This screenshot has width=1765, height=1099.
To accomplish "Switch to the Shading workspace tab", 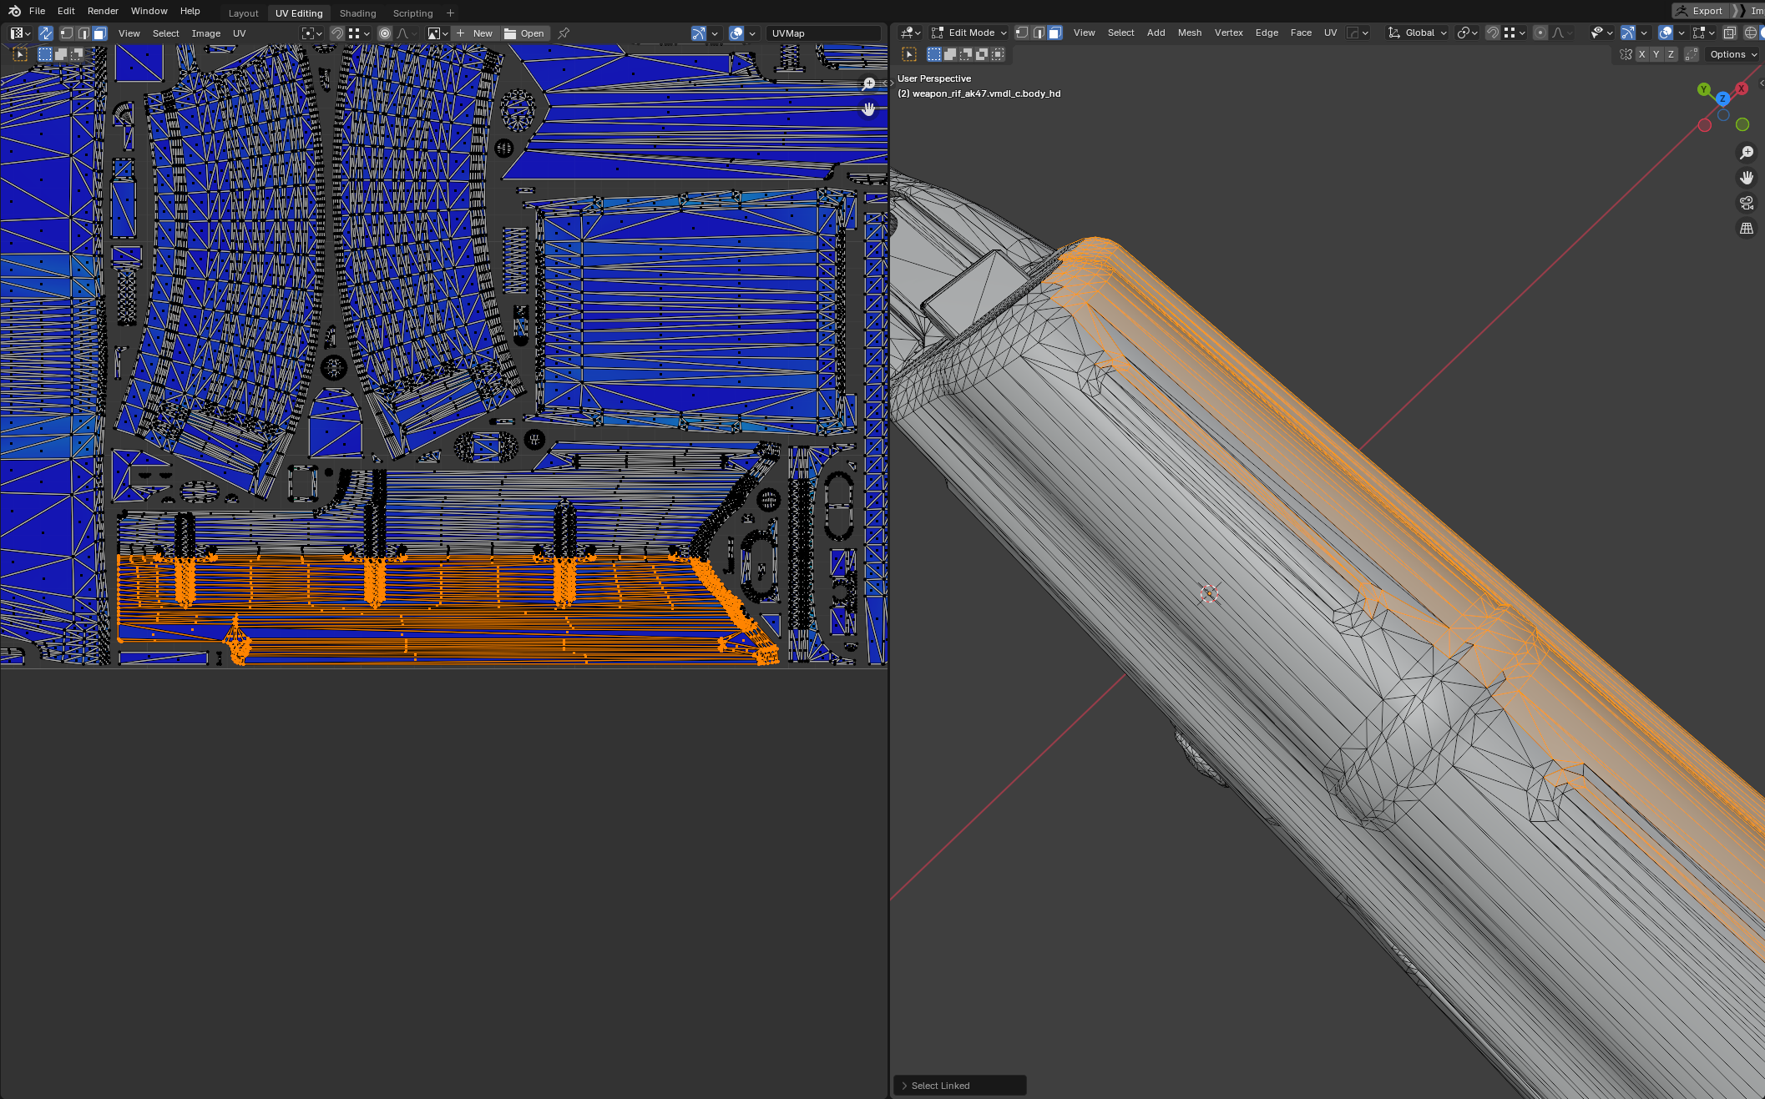I will point(357,13).
